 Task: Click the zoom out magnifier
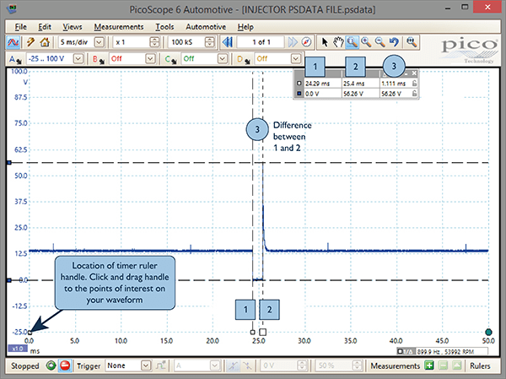[x=379, y=42]
